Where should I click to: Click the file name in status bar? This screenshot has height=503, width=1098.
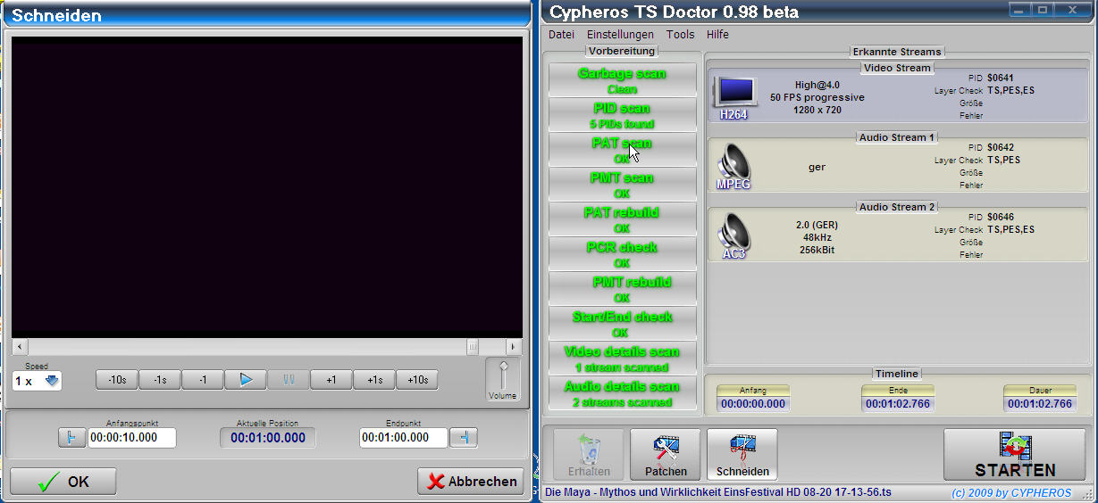pyautogui.click(x=717, y=492)
